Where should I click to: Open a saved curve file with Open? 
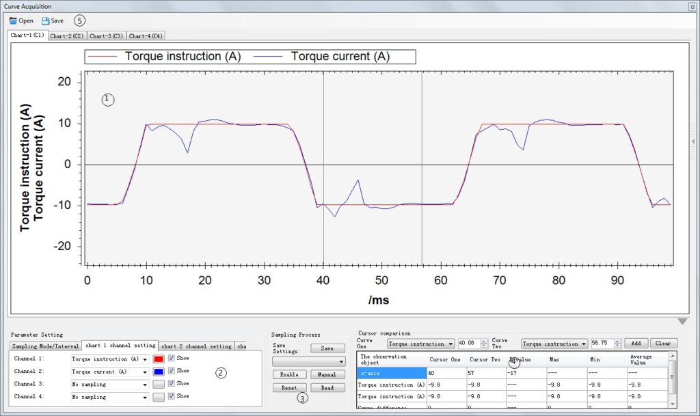[x=21, y=21]
